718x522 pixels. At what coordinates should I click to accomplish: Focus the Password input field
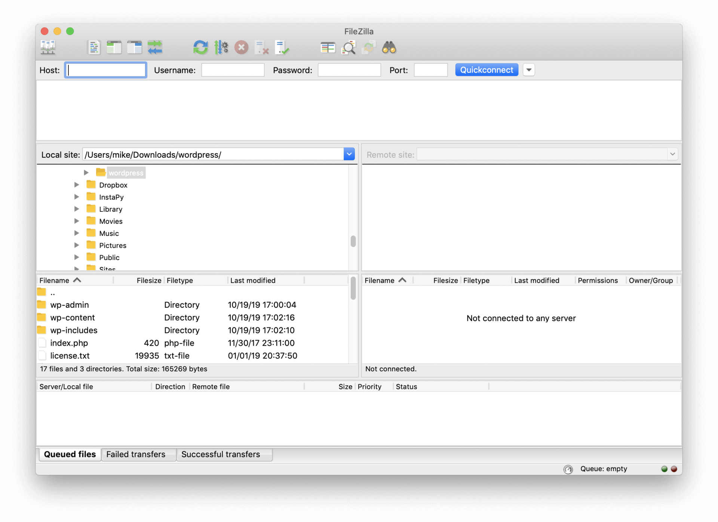pyautogui.click(x=349, y=70)
